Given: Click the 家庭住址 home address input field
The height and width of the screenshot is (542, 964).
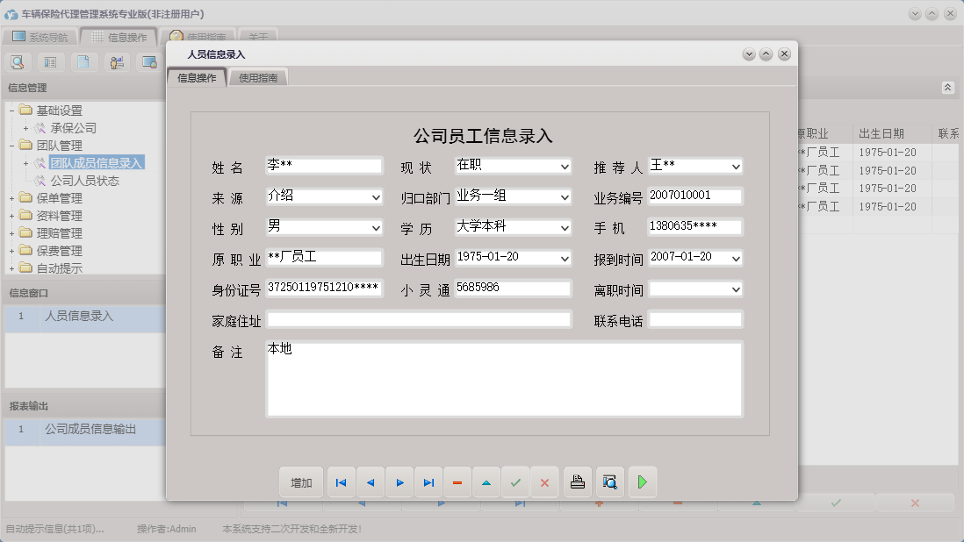Looking at the screenshot, I should tap(419, 319).
